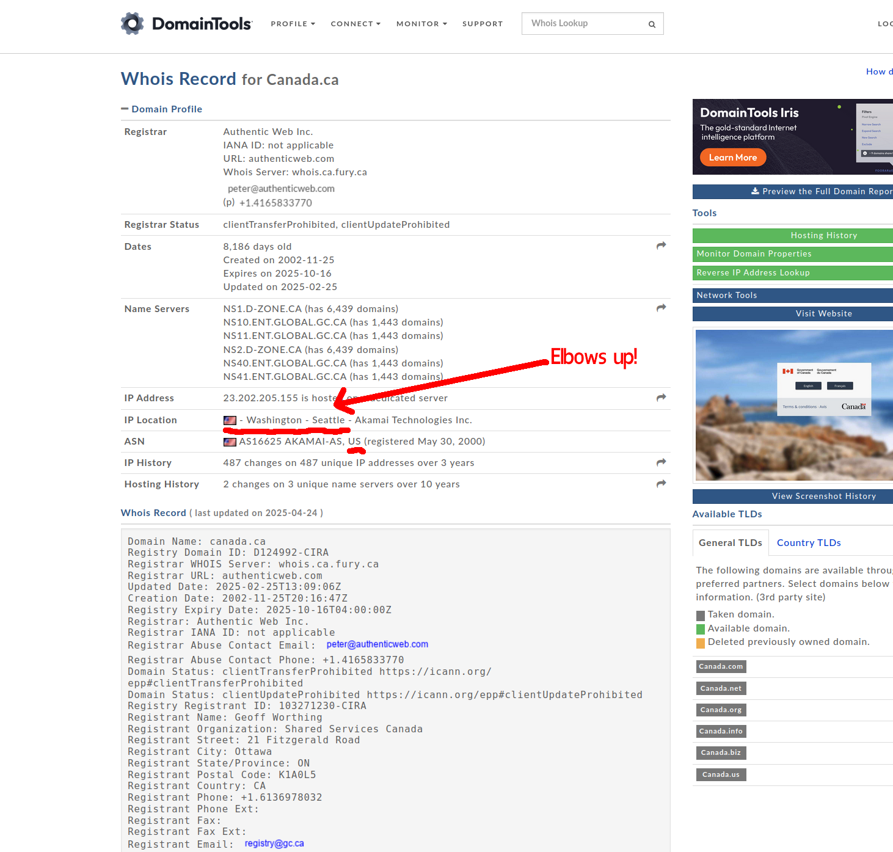Image resolution: width=893 pixels, height=852 pixels.
Task: Open the Profile dropdown menu
Action: pyautogui.click(x=293, y=24)
